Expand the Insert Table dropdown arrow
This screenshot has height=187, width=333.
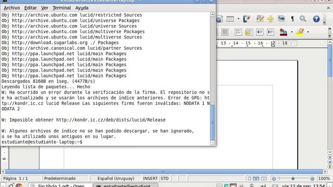pos(238,19)
